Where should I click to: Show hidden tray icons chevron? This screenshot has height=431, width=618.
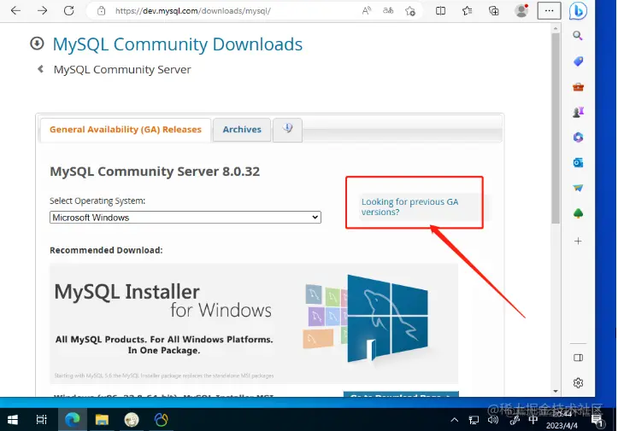(455, 420)
